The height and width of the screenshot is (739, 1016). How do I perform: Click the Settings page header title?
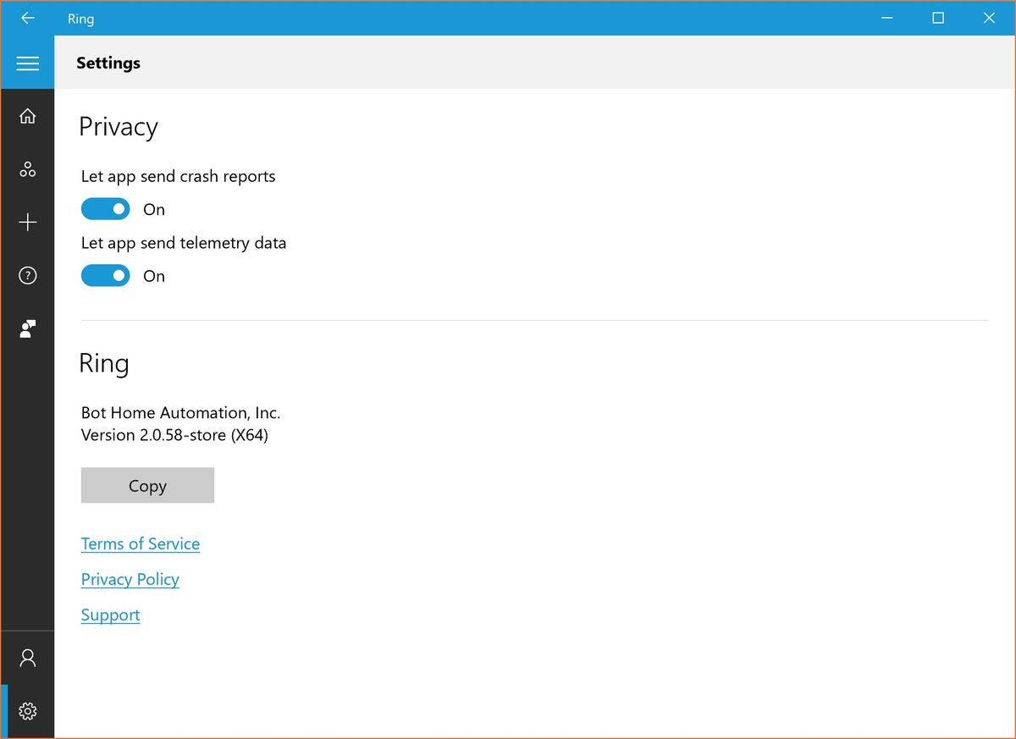tap(108, 63)
